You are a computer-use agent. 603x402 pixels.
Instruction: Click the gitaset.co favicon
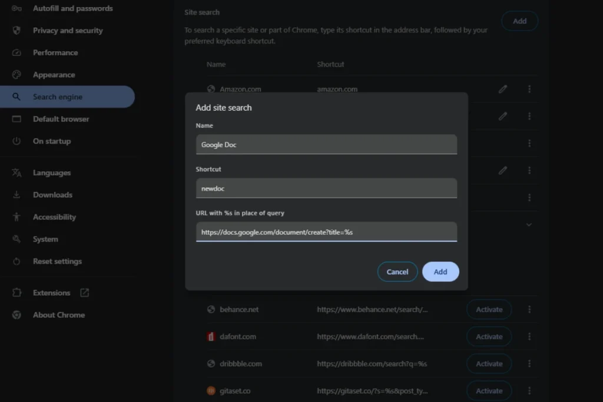pos(211,390)
